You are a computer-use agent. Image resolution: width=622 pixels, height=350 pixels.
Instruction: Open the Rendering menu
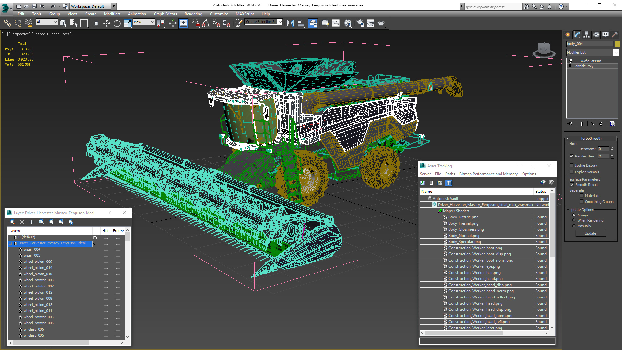coord(193,14)
